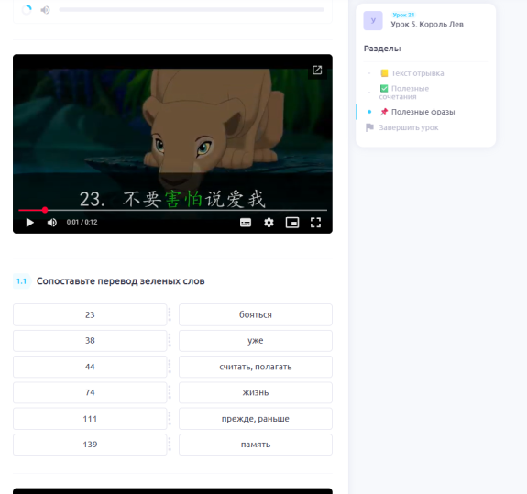Mute the video volume speaker icon

coord(52,223)
